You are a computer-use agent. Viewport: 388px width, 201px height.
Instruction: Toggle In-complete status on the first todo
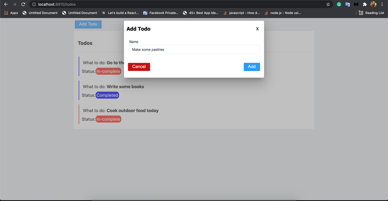pyautogui.click(x=108, y=71)
